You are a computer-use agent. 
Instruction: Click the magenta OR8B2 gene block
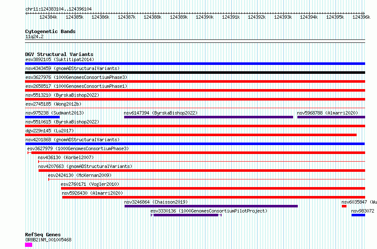29,245
